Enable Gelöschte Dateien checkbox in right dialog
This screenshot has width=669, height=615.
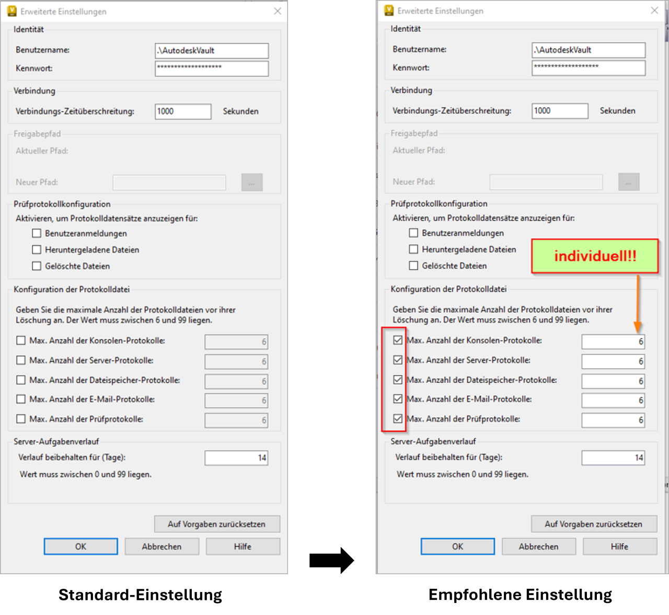point(413,265)
